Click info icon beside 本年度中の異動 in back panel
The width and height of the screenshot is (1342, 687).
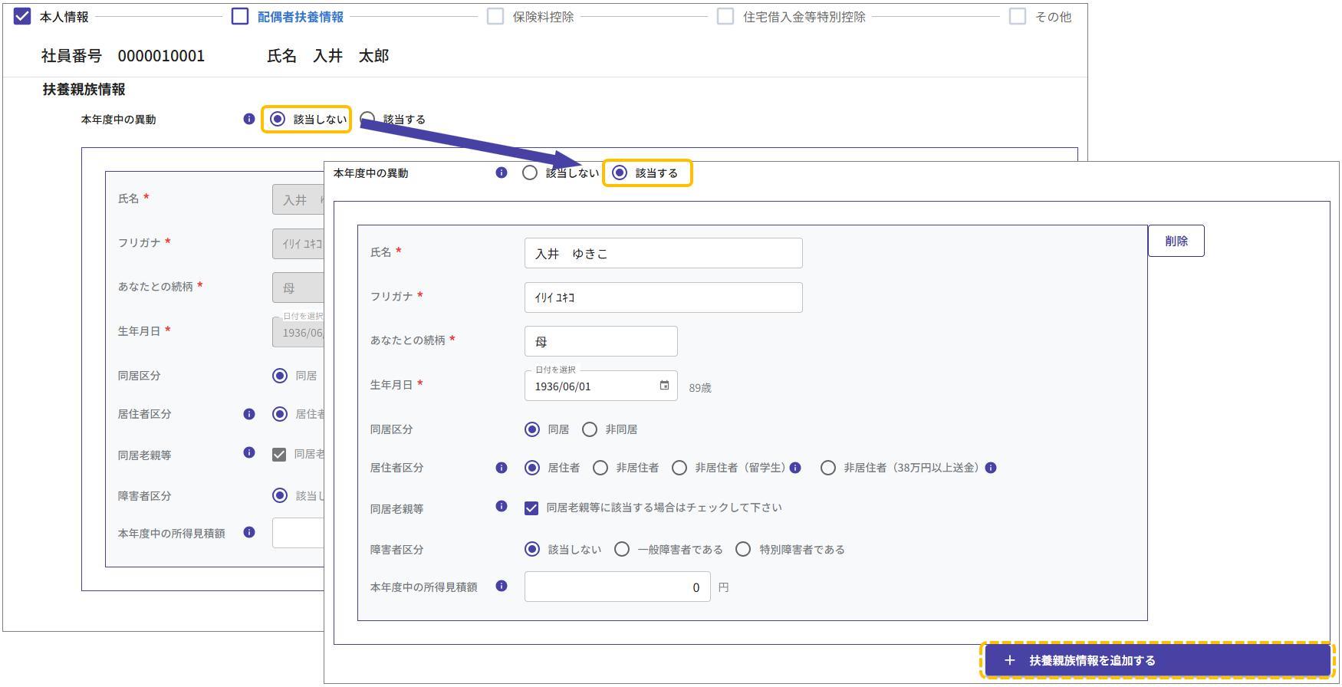click(248, 119)
